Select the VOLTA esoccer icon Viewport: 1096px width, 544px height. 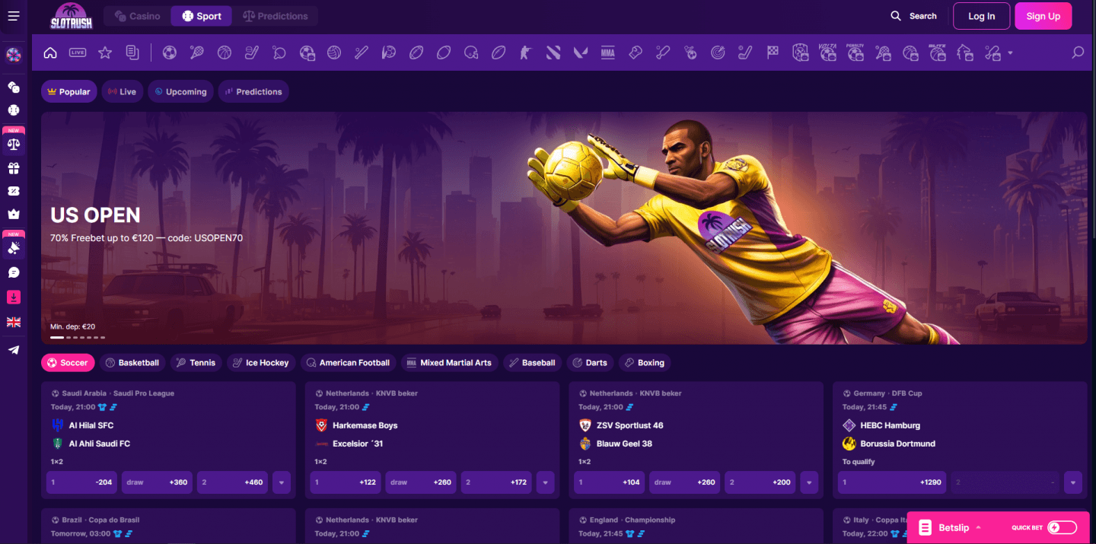tap(827, 52)
